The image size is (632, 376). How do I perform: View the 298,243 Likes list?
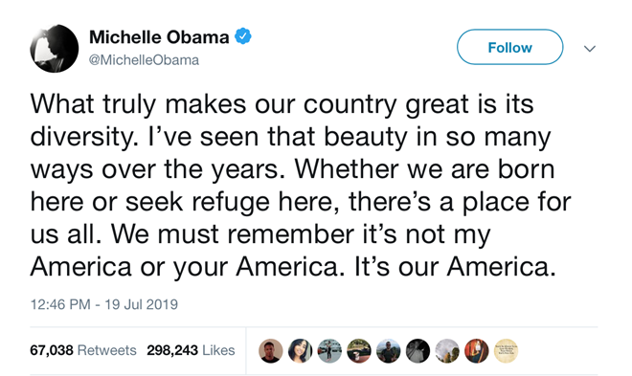coord(191,350)
